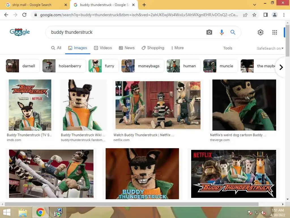290x218 pixels.
Task: Select the moneybags suggestion chip
Action: [143, 66]
